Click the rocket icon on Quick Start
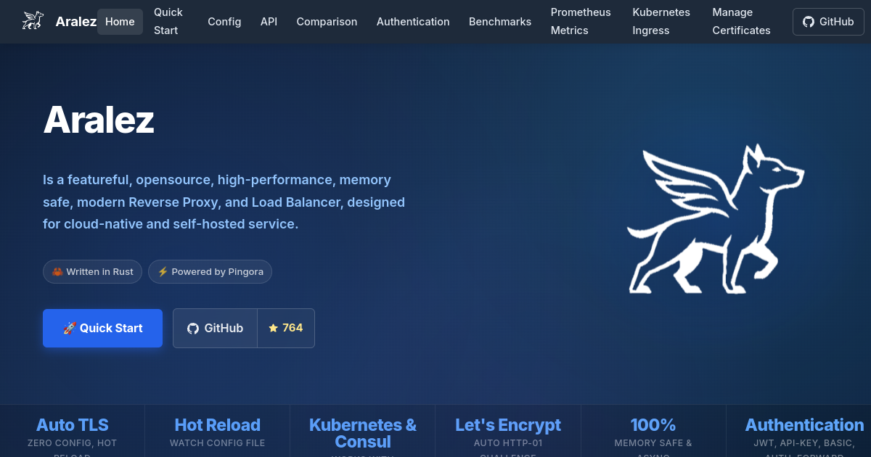 [x=70, y=328]
